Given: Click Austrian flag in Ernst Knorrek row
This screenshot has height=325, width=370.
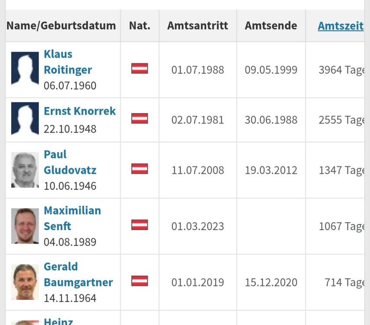Looking at the screenshot, I should pyautogui.click(x=140, y=119).
